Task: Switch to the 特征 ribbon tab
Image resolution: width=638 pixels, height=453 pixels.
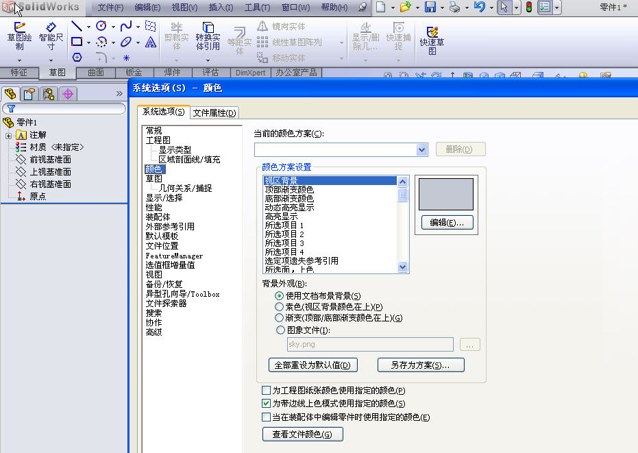Action: pos(19,73)
